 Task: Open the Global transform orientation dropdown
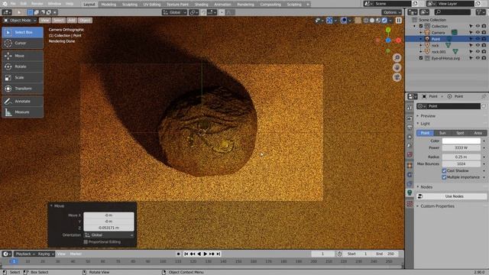175,12
